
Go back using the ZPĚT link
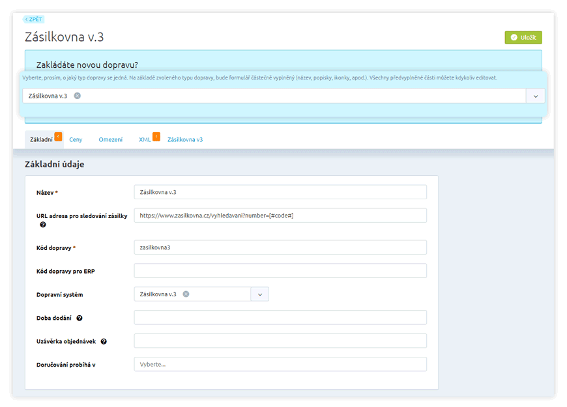coord(34,19)
